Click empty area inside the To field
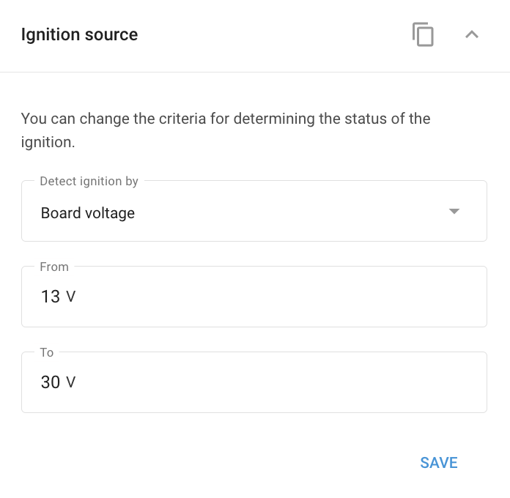Viewport: 510px width, 498px height. tap(280, 382)
